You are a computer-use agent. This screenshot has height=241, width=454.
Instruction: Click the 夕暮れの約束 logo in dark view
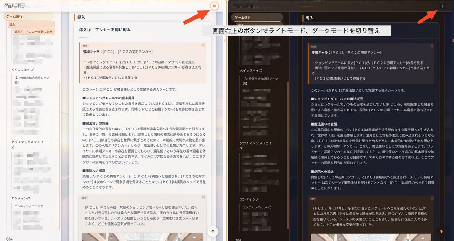(x=243, y=6)
